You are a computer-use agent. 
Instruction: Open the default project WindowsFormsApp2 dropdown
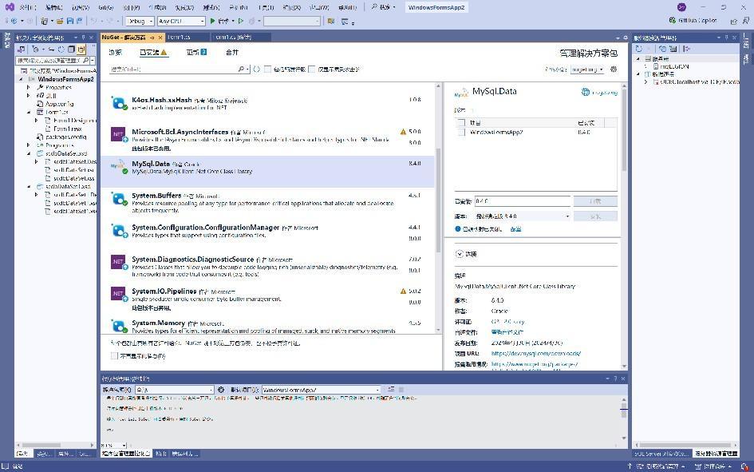point(322,390)
